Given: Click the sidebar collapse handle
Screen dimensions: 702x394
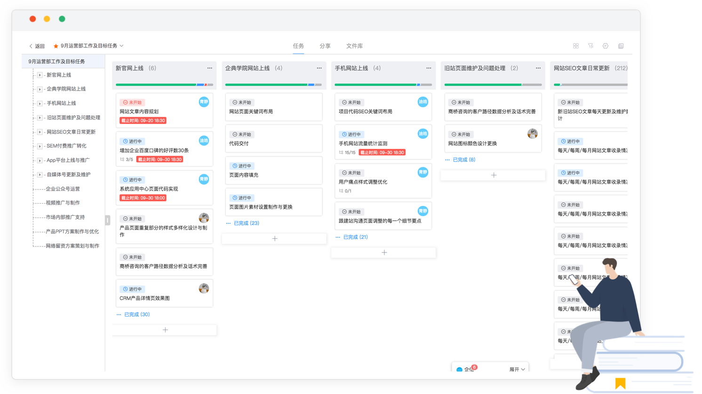Looking at the screenshot, I should click(108, 220).
